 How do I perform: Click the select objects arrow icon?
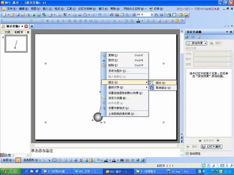point(18,160)
